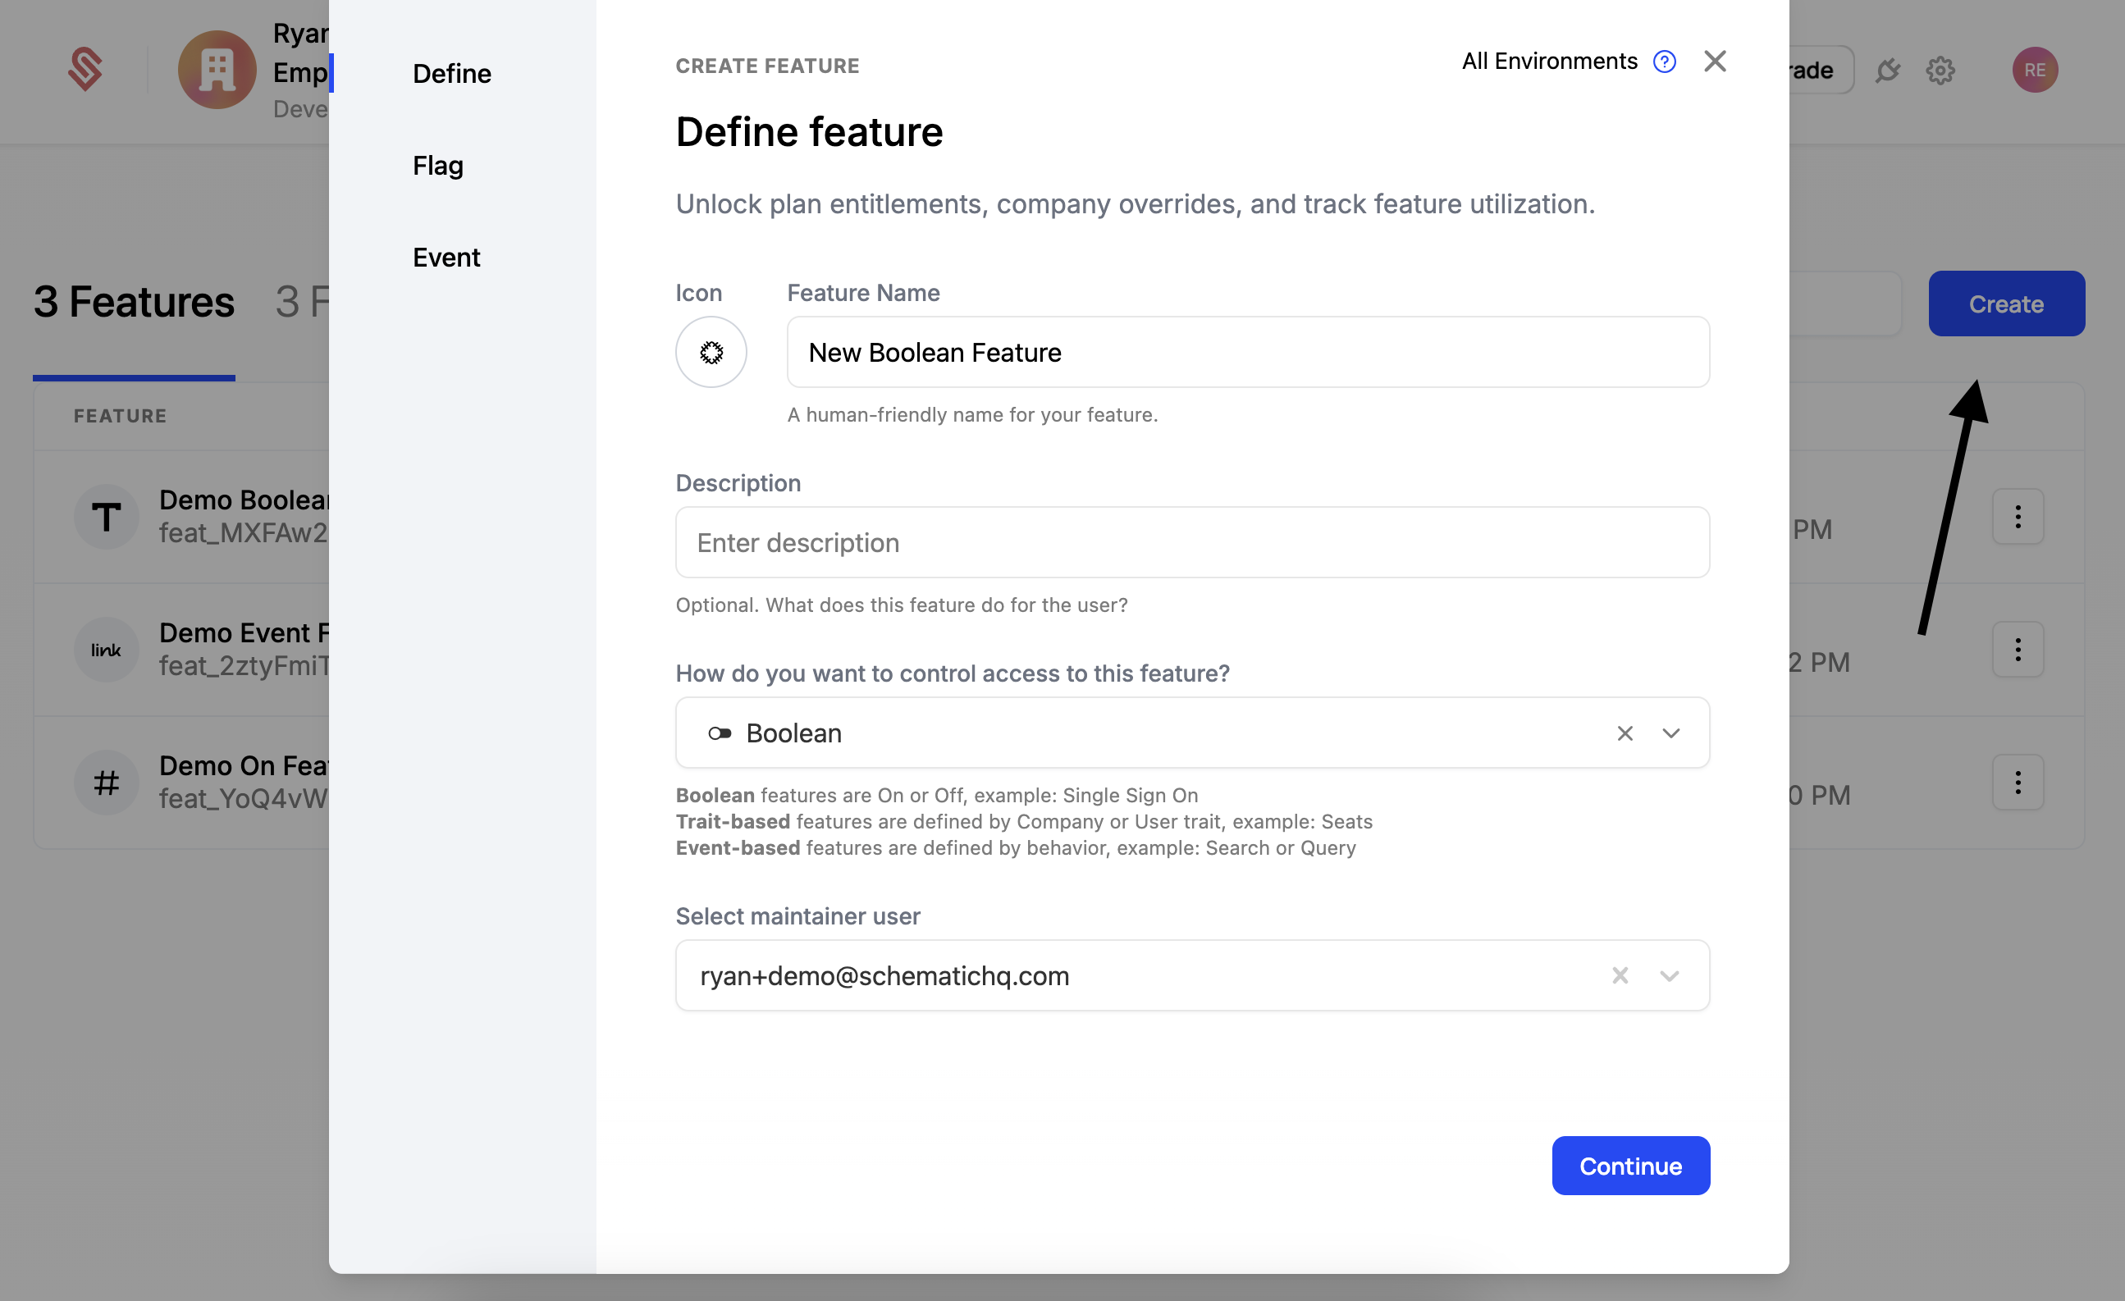Close the Create Feature dialog

pyautogui.click(x=1715, y=62)
